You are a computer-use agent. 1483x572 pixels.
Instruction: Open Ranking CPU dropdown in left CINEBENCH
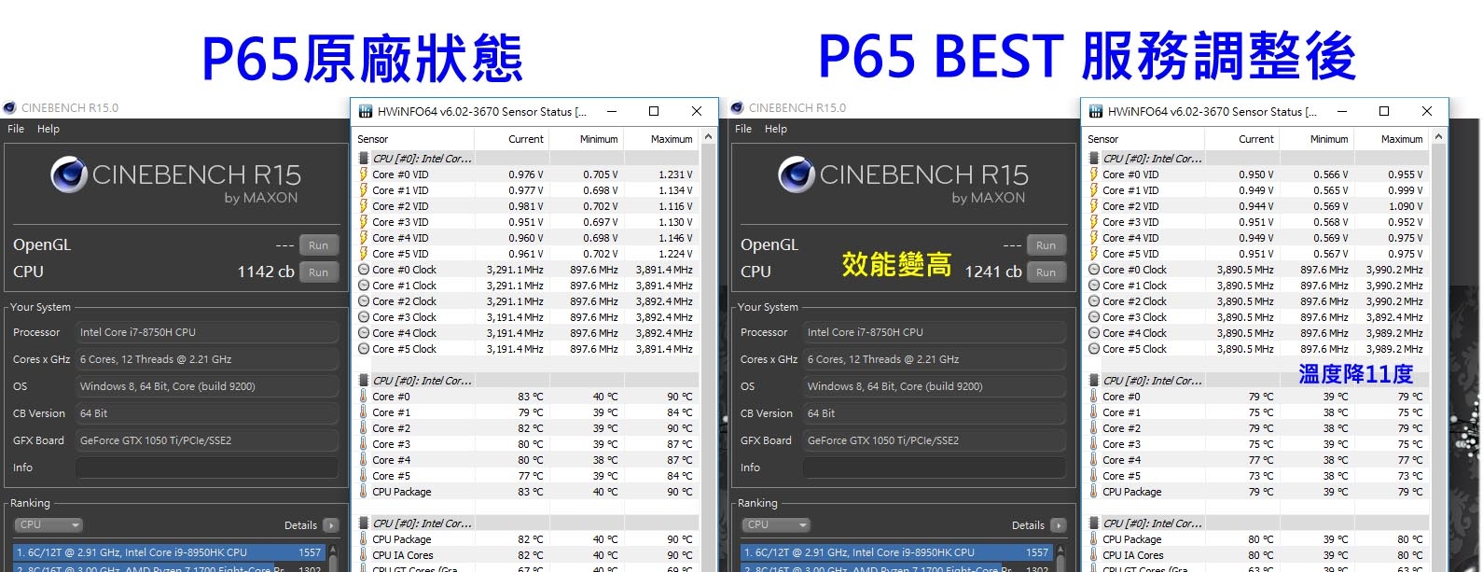pos(49,524)
